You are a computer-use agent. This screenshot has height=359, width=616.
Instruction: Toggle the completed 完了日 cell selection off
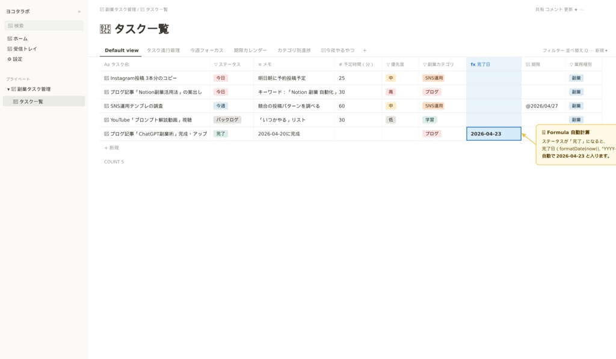point(493,133)
